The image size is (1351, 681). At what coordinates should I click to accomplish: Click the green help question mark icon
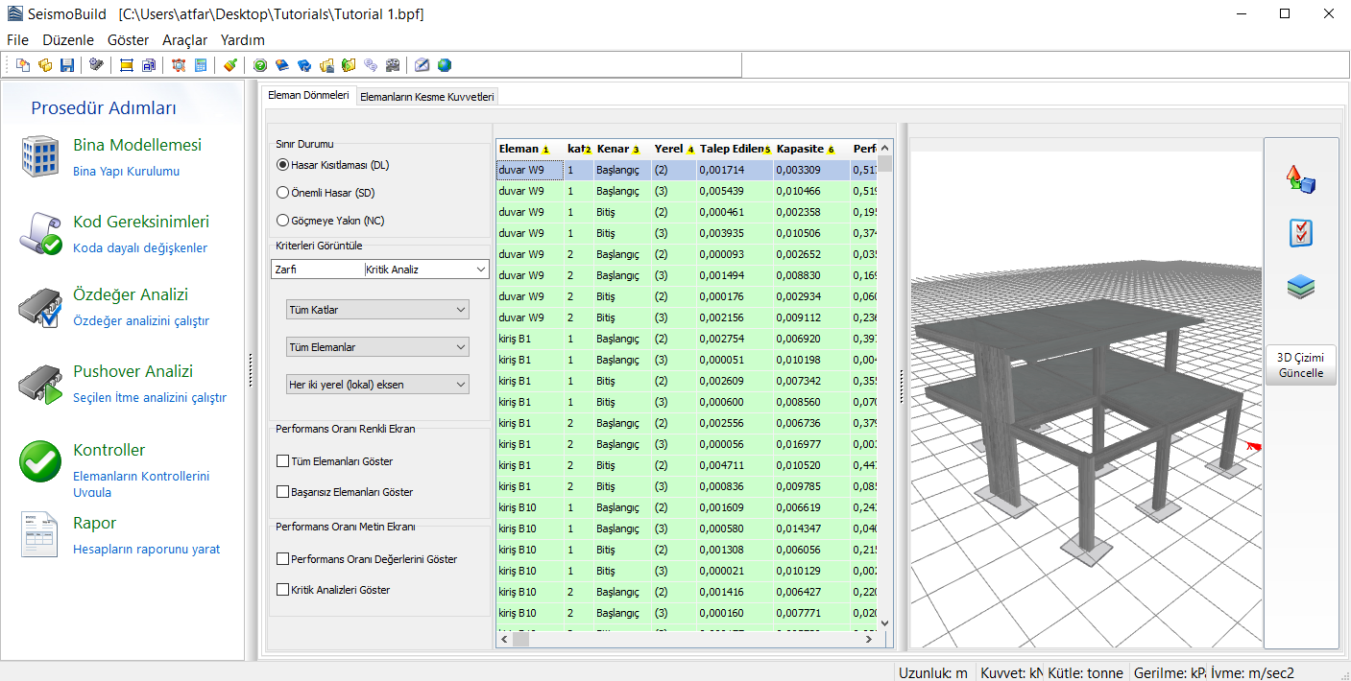point(260,65)
